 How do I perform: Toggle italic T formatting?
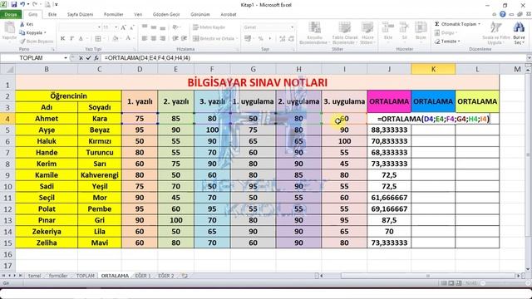(71, 39)
